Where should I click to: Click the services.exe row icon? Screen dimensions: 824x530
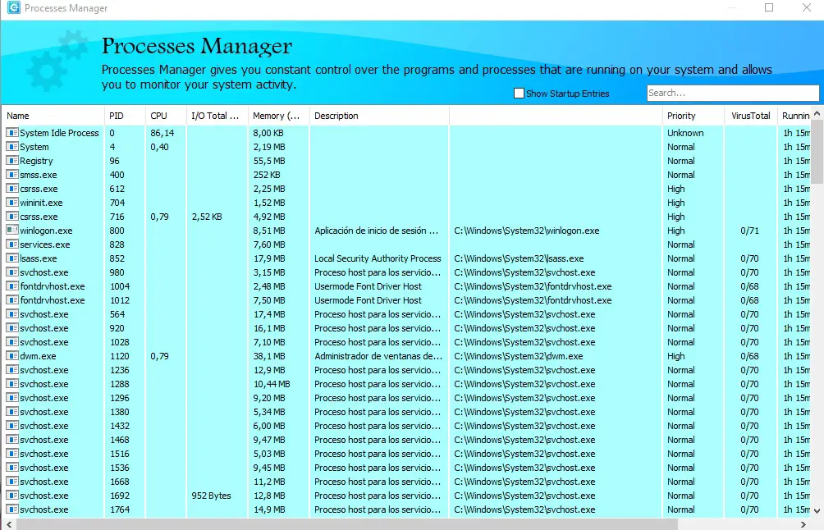tap(12, 244)
